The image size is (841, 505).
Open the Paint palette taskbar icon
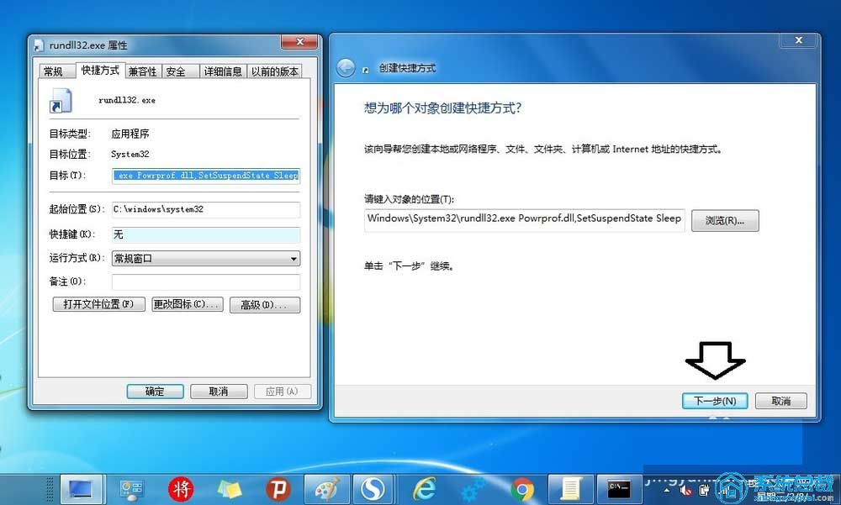pyautogui.click(x=326, y=489)
